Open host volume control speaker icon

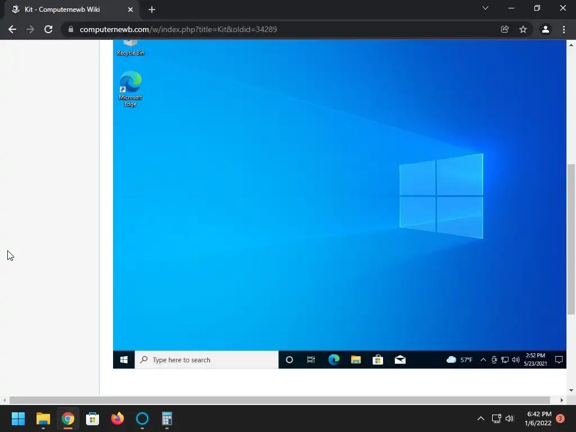tap(510, 418)
